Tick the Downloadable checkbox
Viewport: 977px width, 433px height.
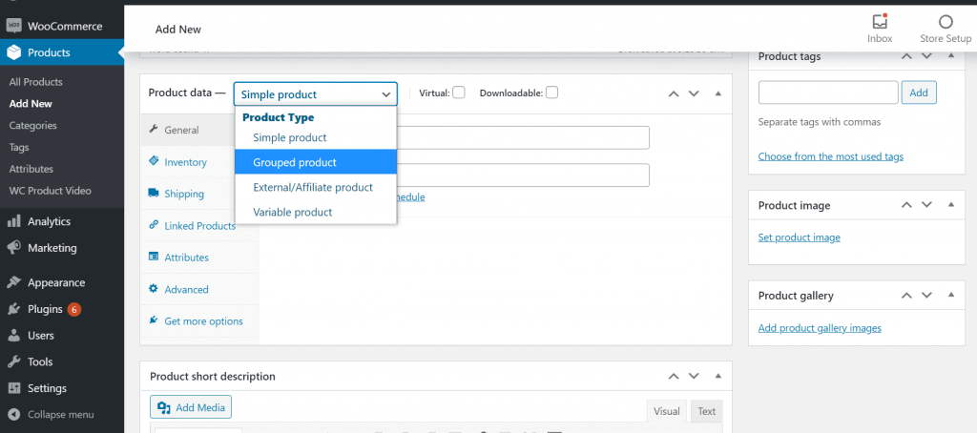(551, 93)
